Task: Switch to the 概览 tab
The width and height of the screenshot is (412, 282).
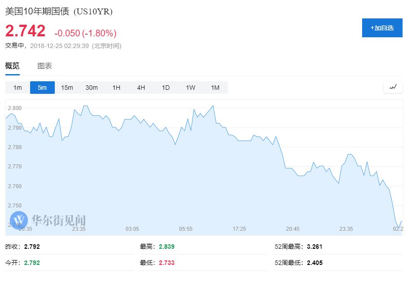Action: pos(13,66)
